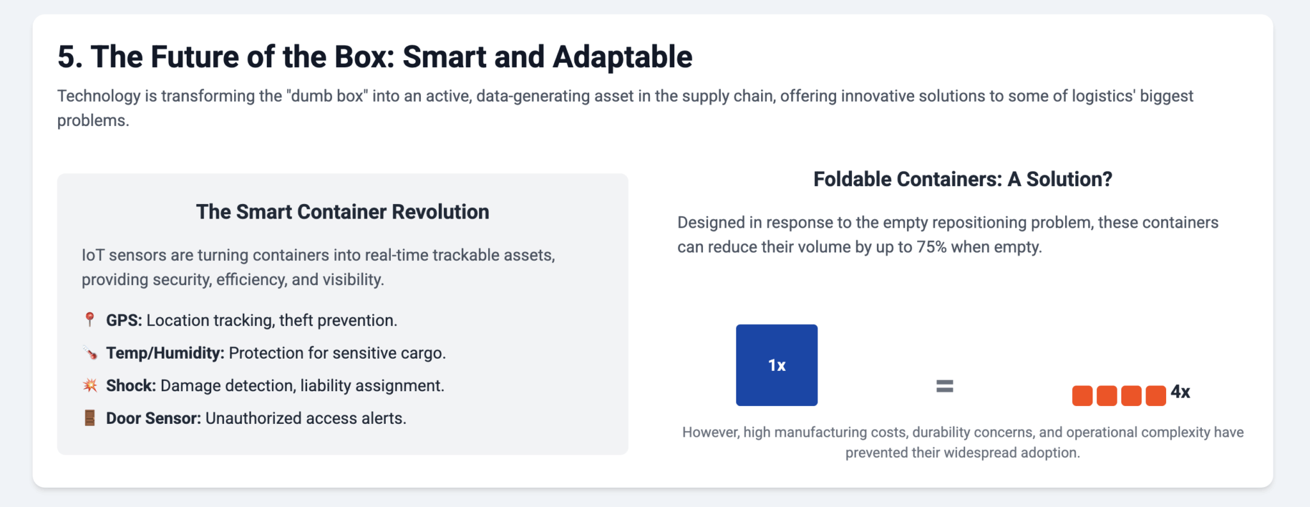Select the second orange folded container square
Image resolution: width=1310 pixels, height=507 pixels.
click(1107, 396)
